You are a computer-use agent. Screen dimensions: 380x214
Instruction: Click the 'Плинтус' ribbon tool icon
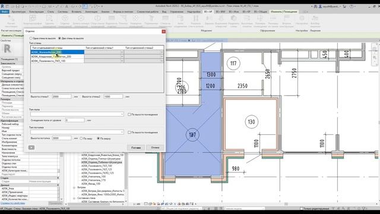123,18
